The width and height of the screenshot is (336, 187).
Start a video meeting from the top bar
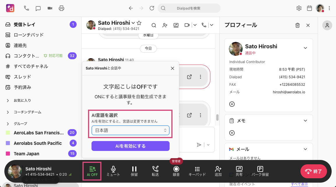coord(50,8)
